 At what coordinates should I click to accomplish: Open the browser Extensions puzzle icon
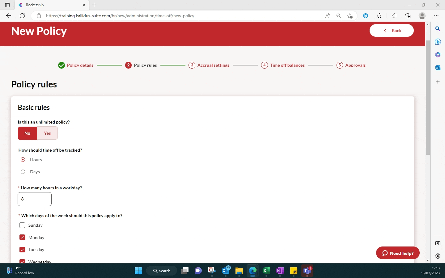[379, 16]
